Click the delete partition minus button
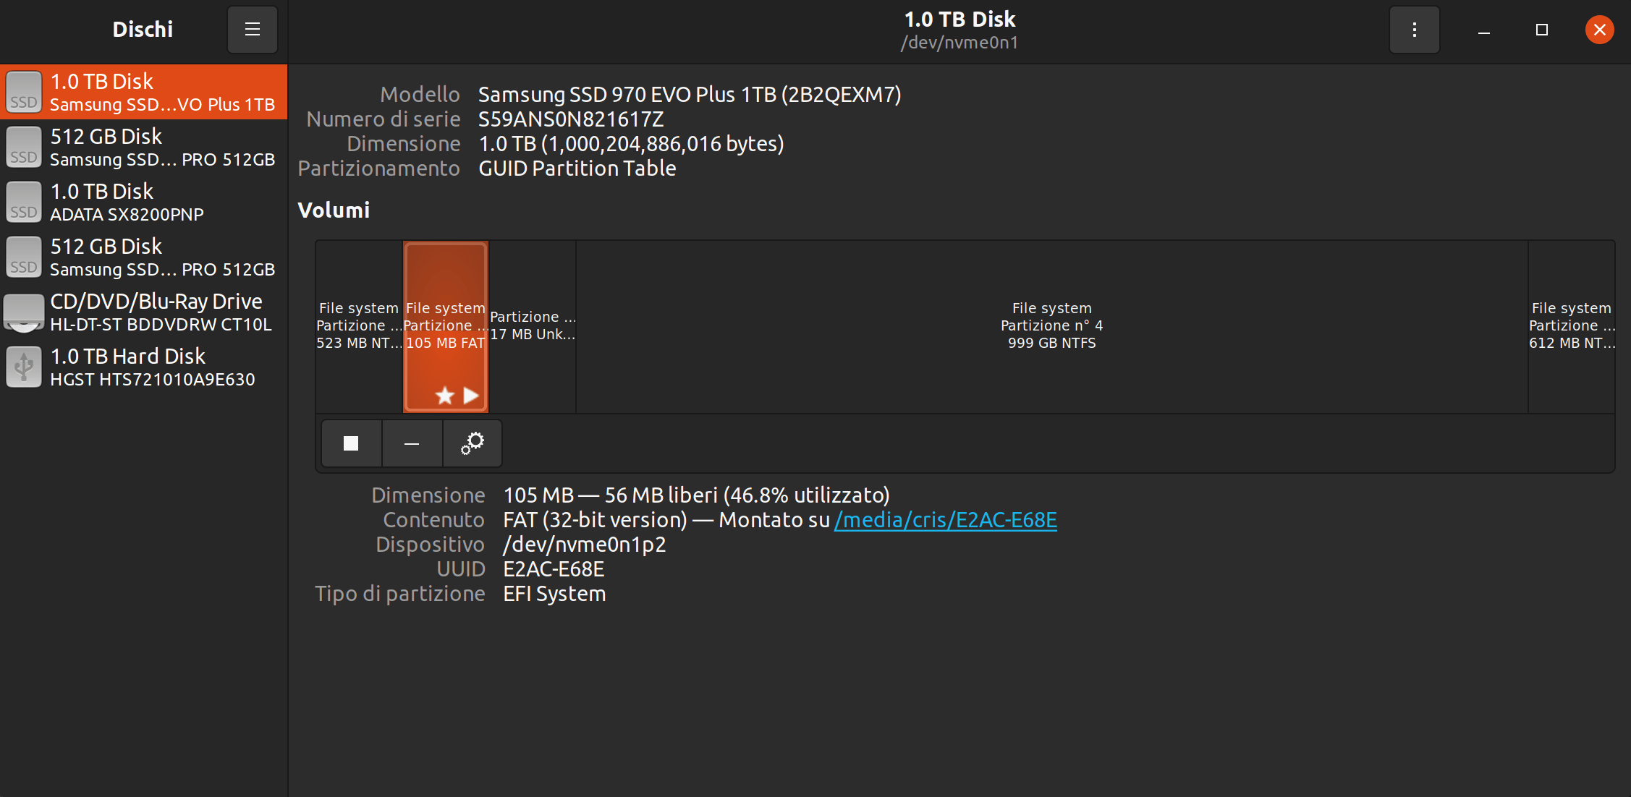The image size is (1631, 797). pyautogui.click(x=412, y=443)
